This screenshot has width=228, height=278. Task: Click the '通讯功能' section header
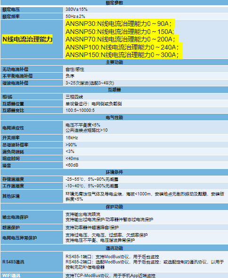(114, 248)
